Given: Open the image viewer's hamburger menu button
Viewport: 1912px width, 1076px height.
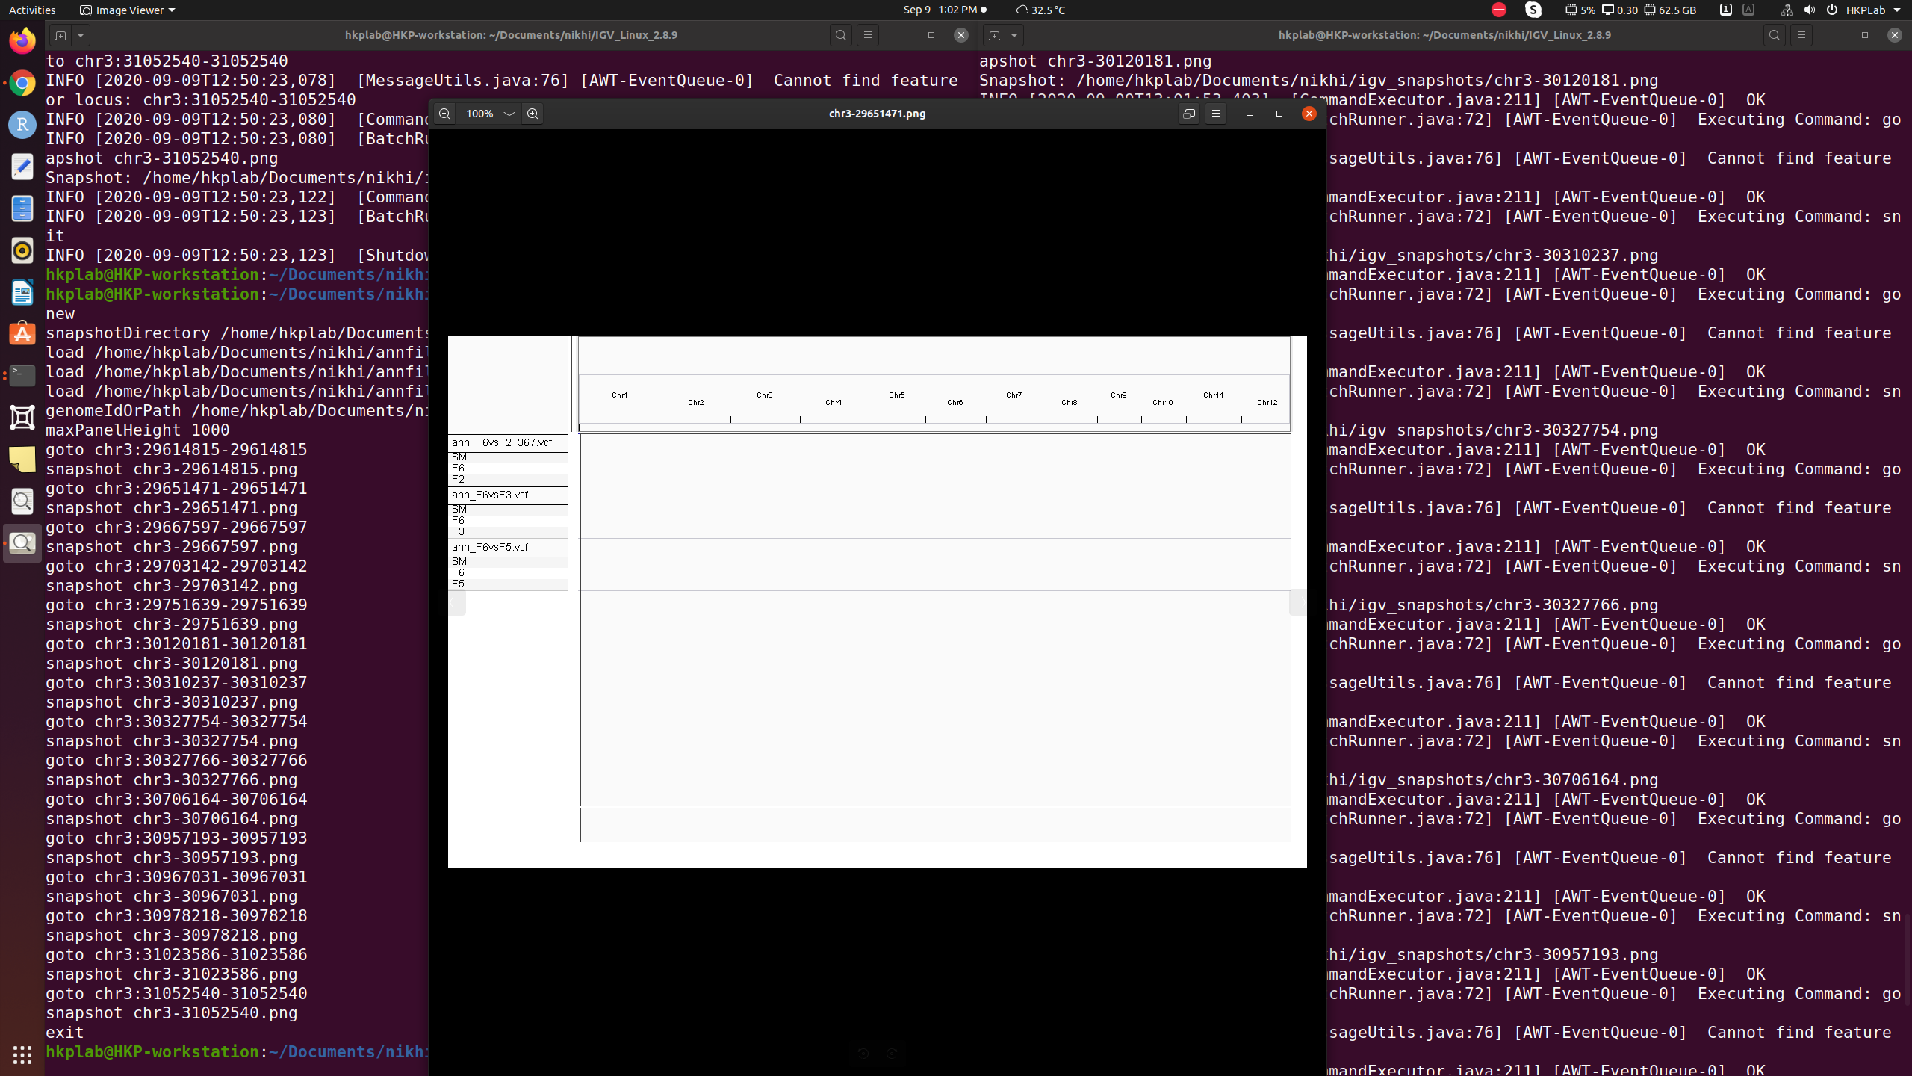Looking at the screenshot, I should pos(1216,114).
